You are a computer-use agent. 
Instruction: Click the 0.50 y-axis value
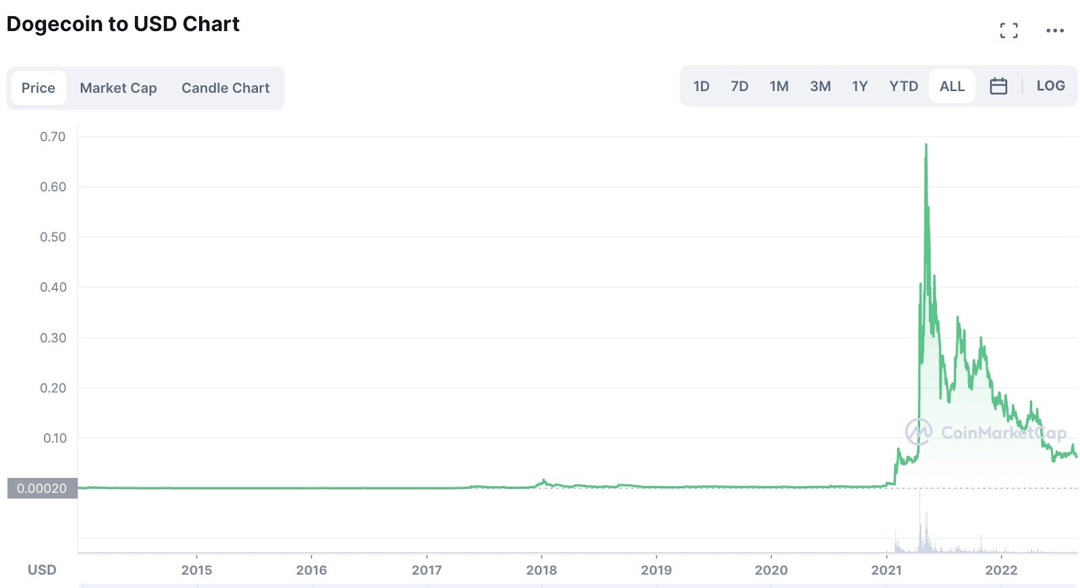pyautogui.click(x=53, y=237)
